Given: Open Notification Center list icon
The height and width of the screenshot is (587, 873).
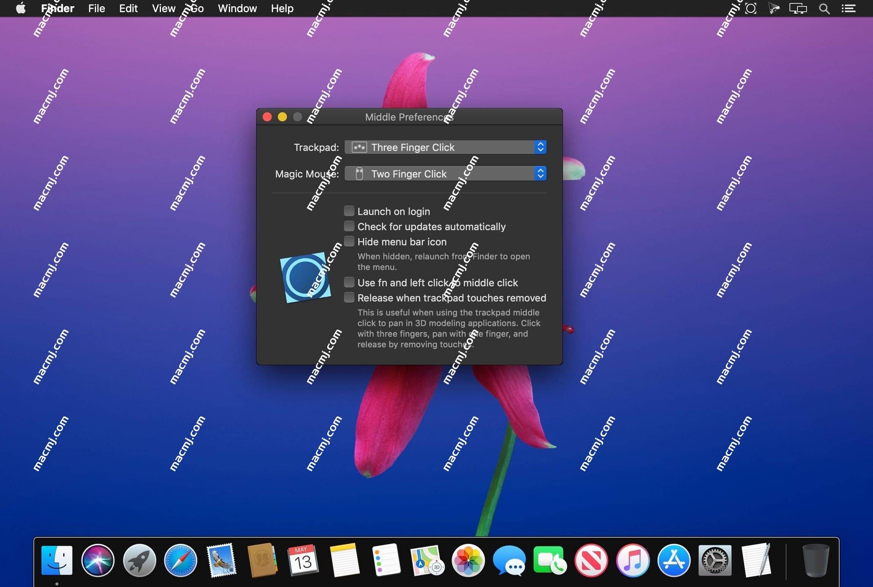Looking at the screenshot, I should [x=848, y=8].
